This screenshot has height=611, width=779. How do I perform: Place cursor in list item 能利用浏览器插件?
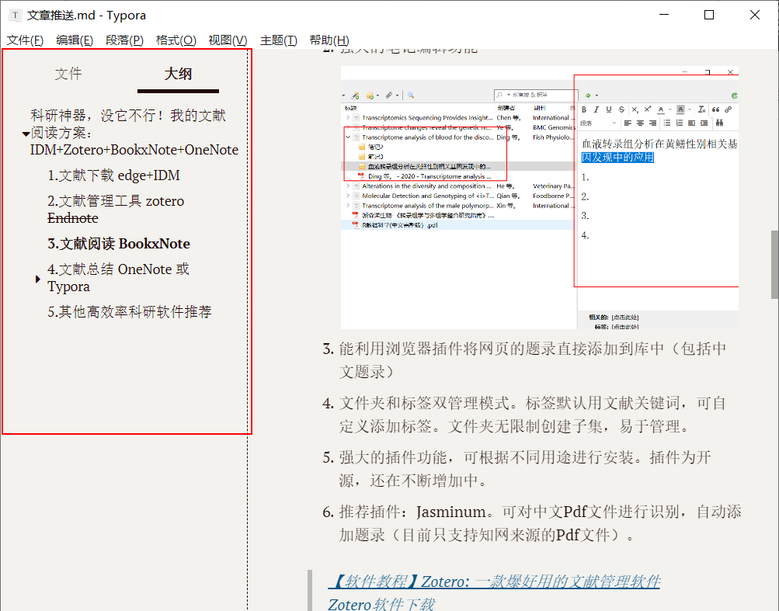pos(533,360)
